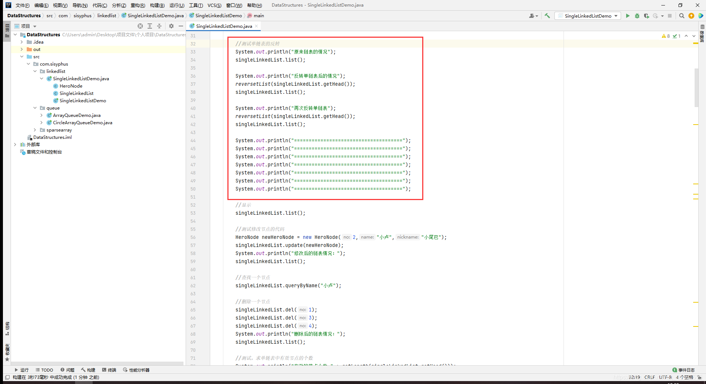Open the 终端 tool window
The image size is (706, 384).
coord(109,370)
